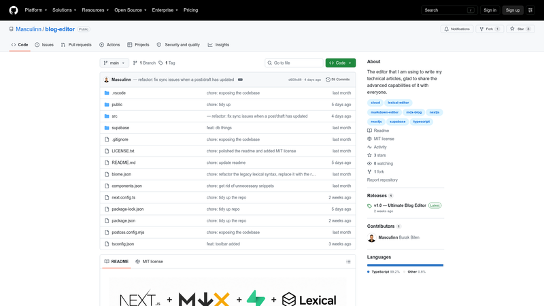Image resolution: width=544 pixels, height=306 pixels.
Task: Open the Enterprise dropdown
Action: pyautogui.click(x=165, y=10)
